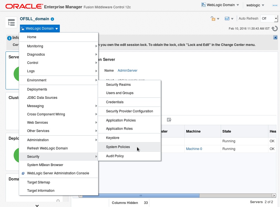The height and width of the screenshot is (207, 280).
Task: Expand the Messaging submenu
Action: tap(58, 106)
